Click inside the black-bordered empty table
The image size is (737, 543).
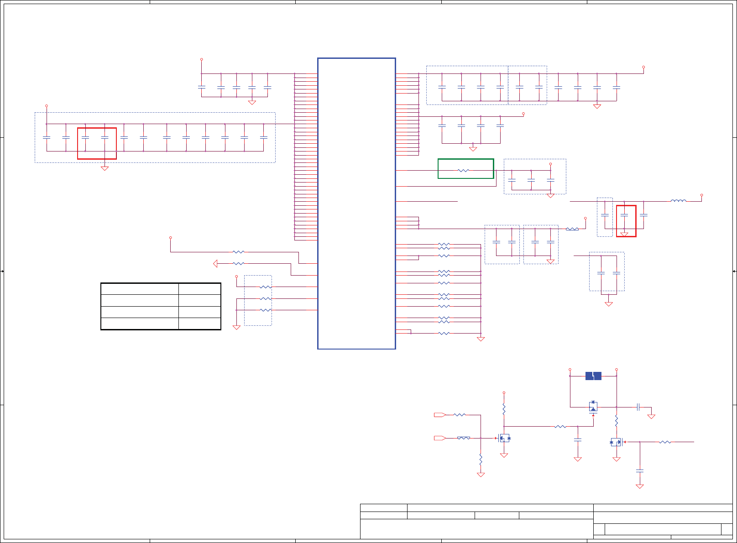tap(161, 306)
